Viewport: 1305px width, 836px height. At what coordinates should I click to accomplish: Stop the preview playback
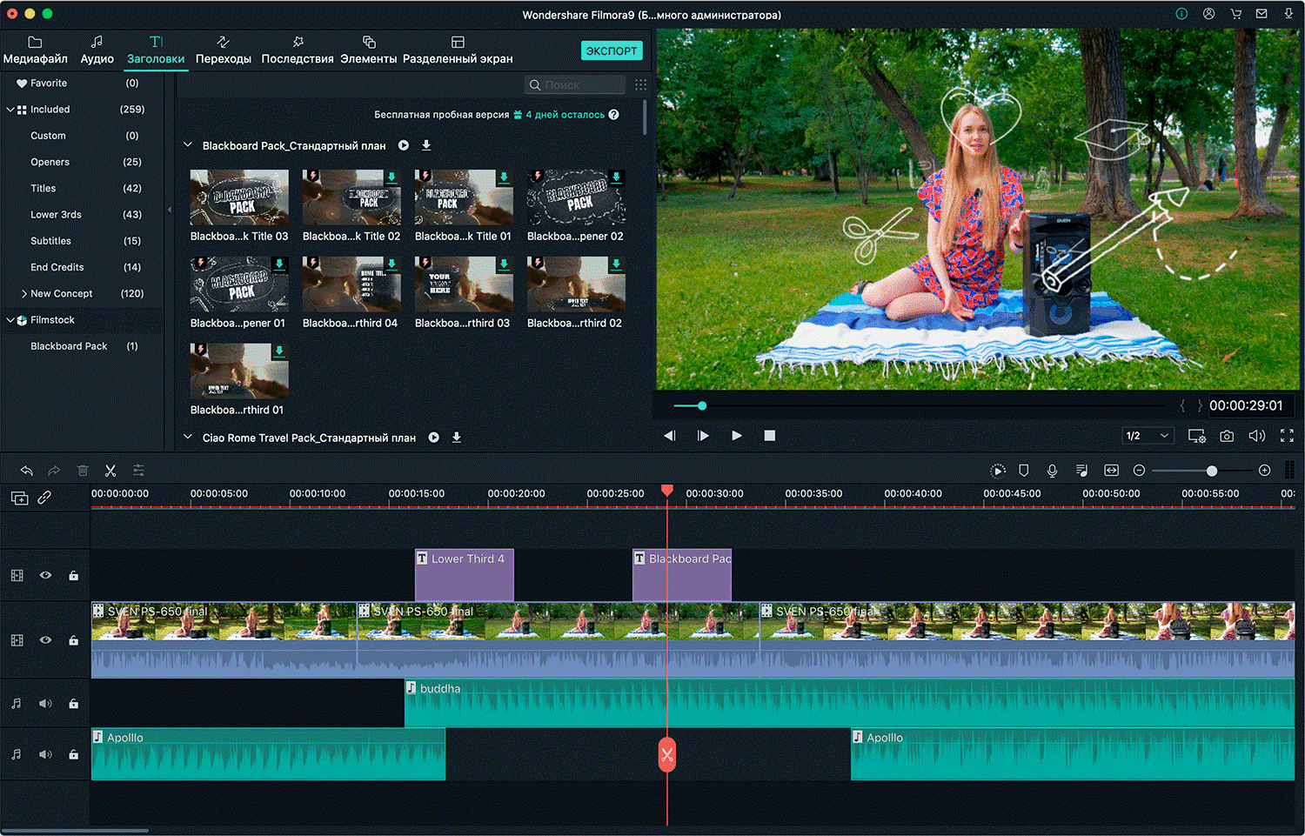click(x=770, y=436)
